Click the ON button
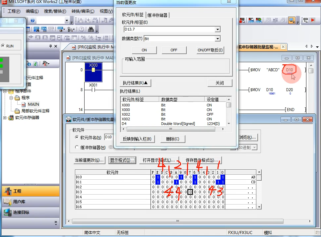Image resolution: width=321 pixels, height=237 pixels. [x=144, y=50]
